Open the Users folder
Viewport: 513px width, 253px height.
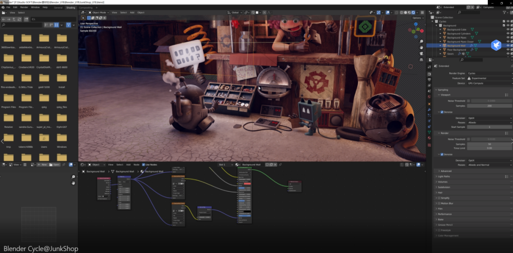(x=44, y=140)
